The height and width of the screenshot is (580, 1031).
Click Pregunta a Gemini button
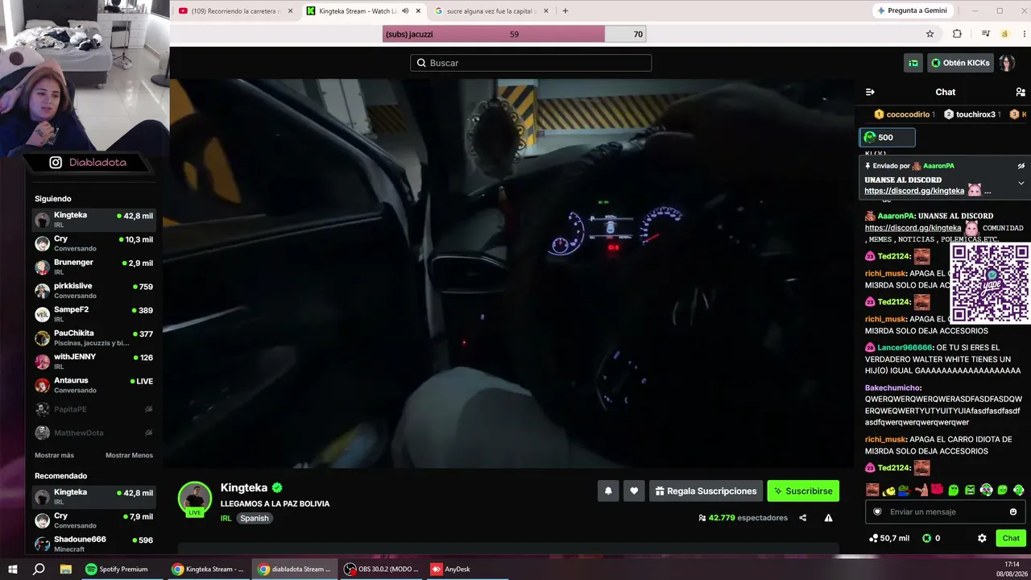click(912, 10)
